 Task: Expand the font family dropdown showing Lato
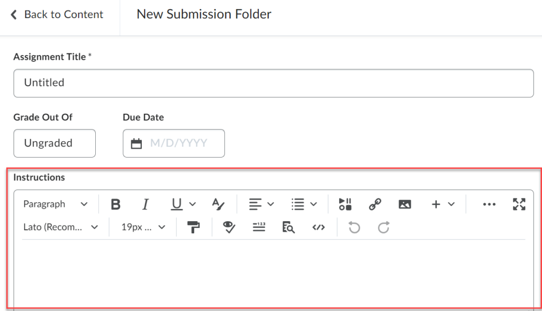click(61, 227)
